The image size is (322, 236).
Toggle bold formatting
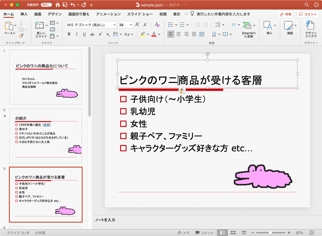point(69,34)
